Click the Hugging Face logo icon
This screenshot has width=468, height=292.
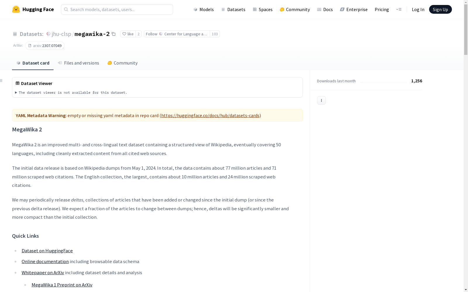pos(16,9)
